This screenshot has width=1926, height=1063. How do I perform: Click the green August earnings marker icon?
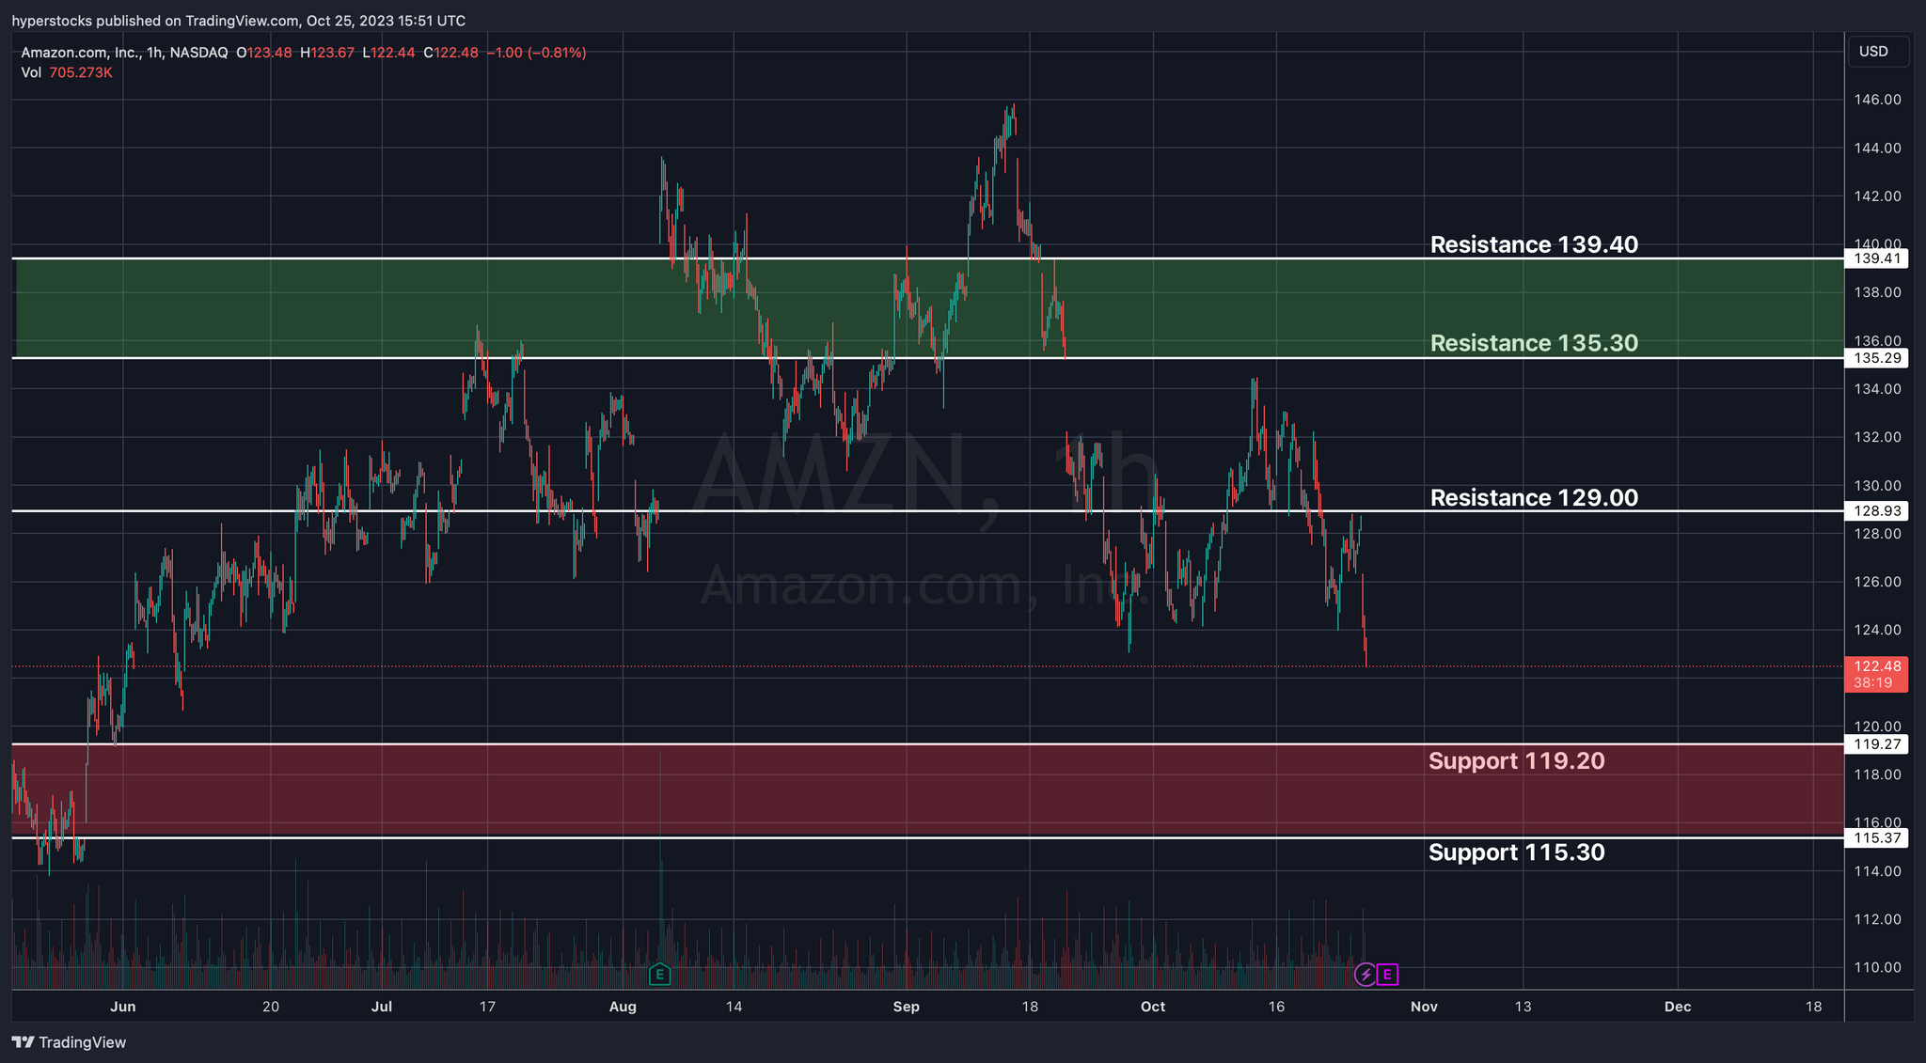(659, 975)
